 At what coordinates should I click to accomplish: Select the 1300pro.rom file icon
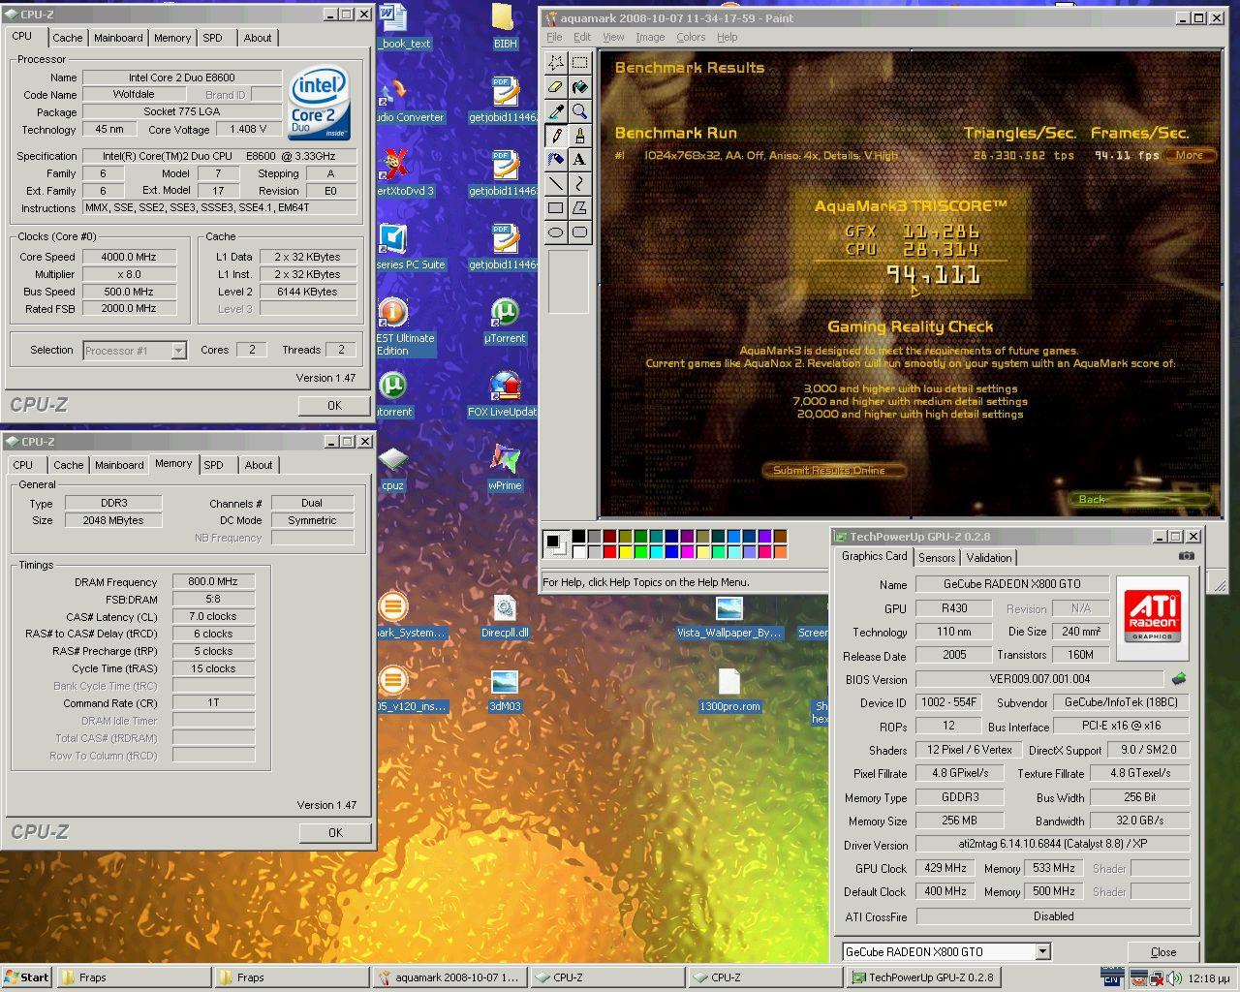(729, 689)
